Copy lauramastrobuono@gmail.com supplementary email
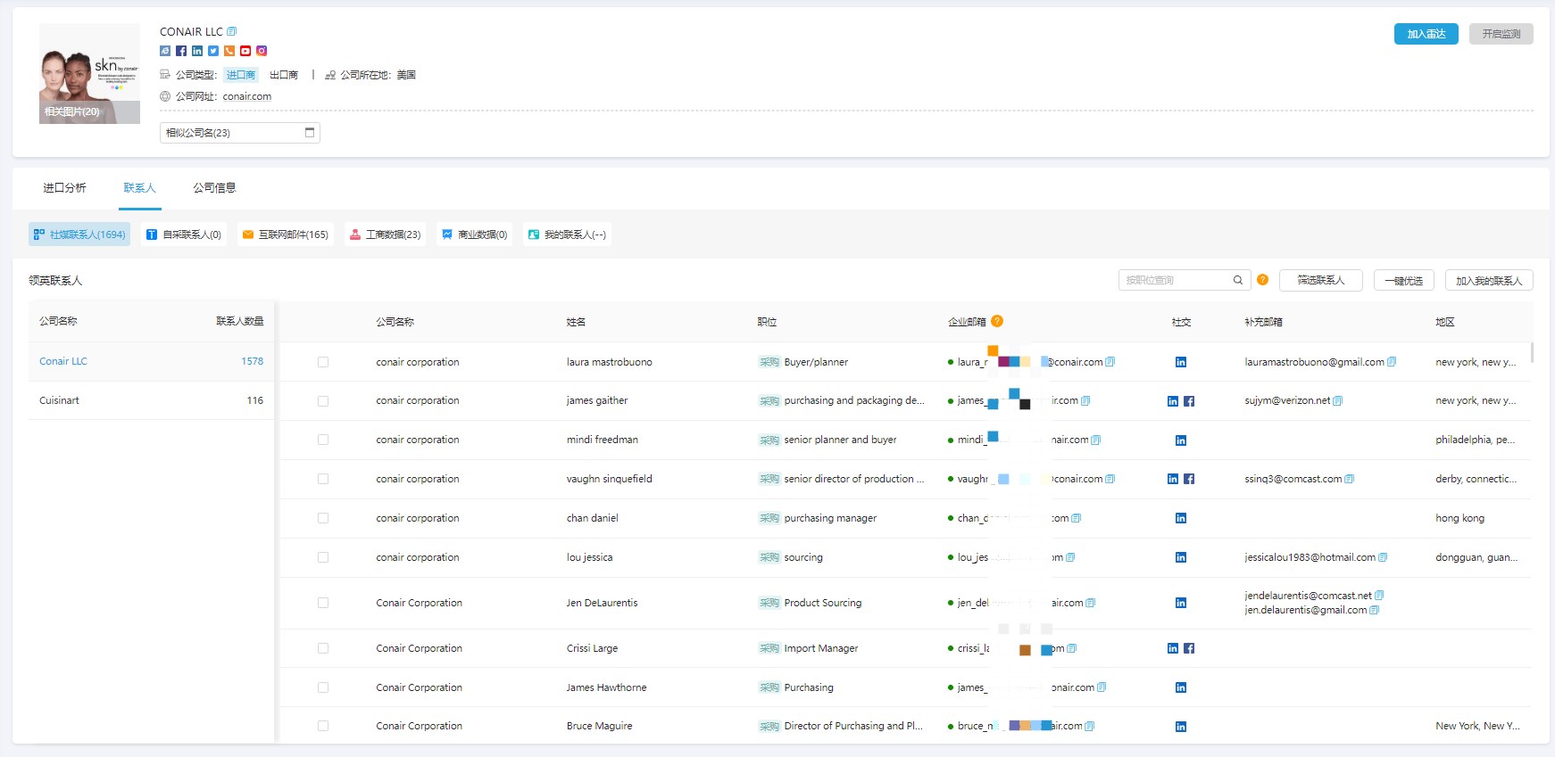1555x757 pixels. coord(1392,362)
